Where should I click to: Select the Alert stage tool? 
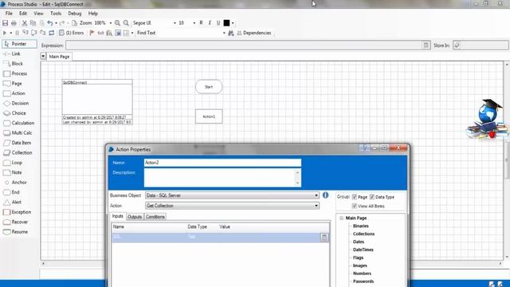pyautogui.click(x=13, y=202)
